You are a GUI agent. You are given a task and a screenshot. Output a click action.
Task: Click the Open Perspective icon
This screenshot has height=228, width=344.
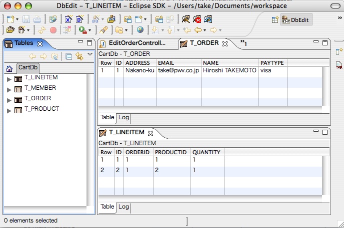pos(274,19)
